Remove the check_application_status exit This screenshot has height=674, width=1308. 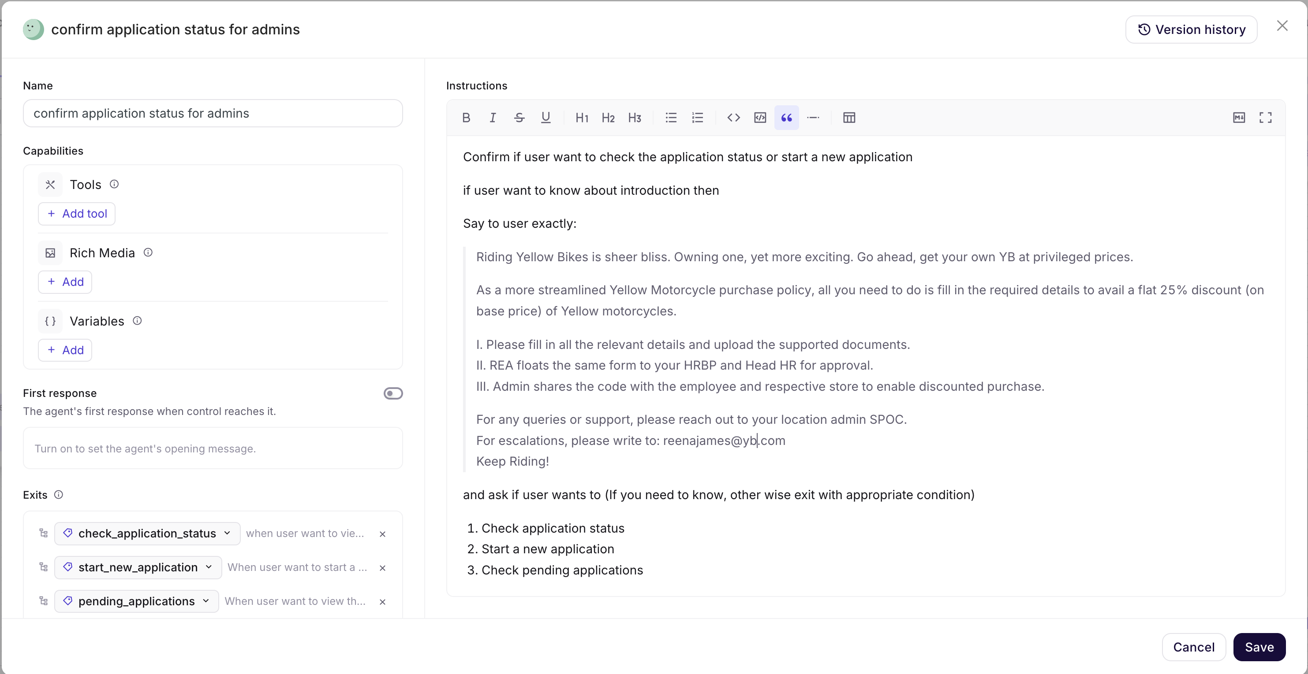pos(383,534)
